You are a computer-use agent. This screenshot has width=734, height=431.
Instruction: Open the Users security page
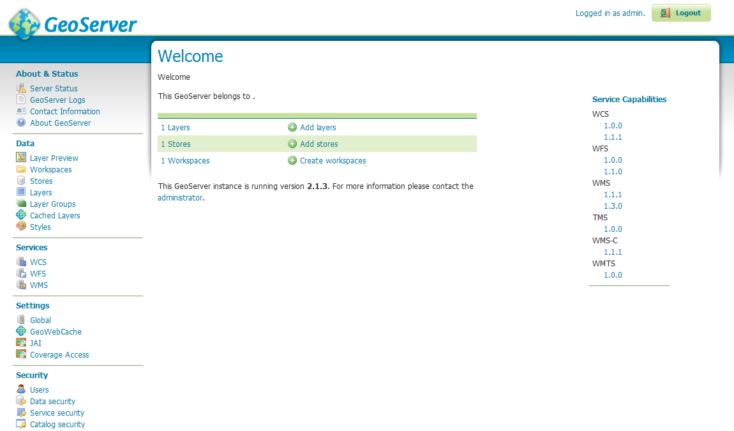[x=40, y=389]
